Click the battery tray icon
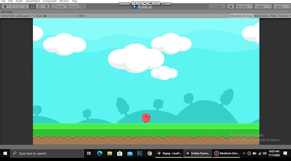 click(255, 153)
